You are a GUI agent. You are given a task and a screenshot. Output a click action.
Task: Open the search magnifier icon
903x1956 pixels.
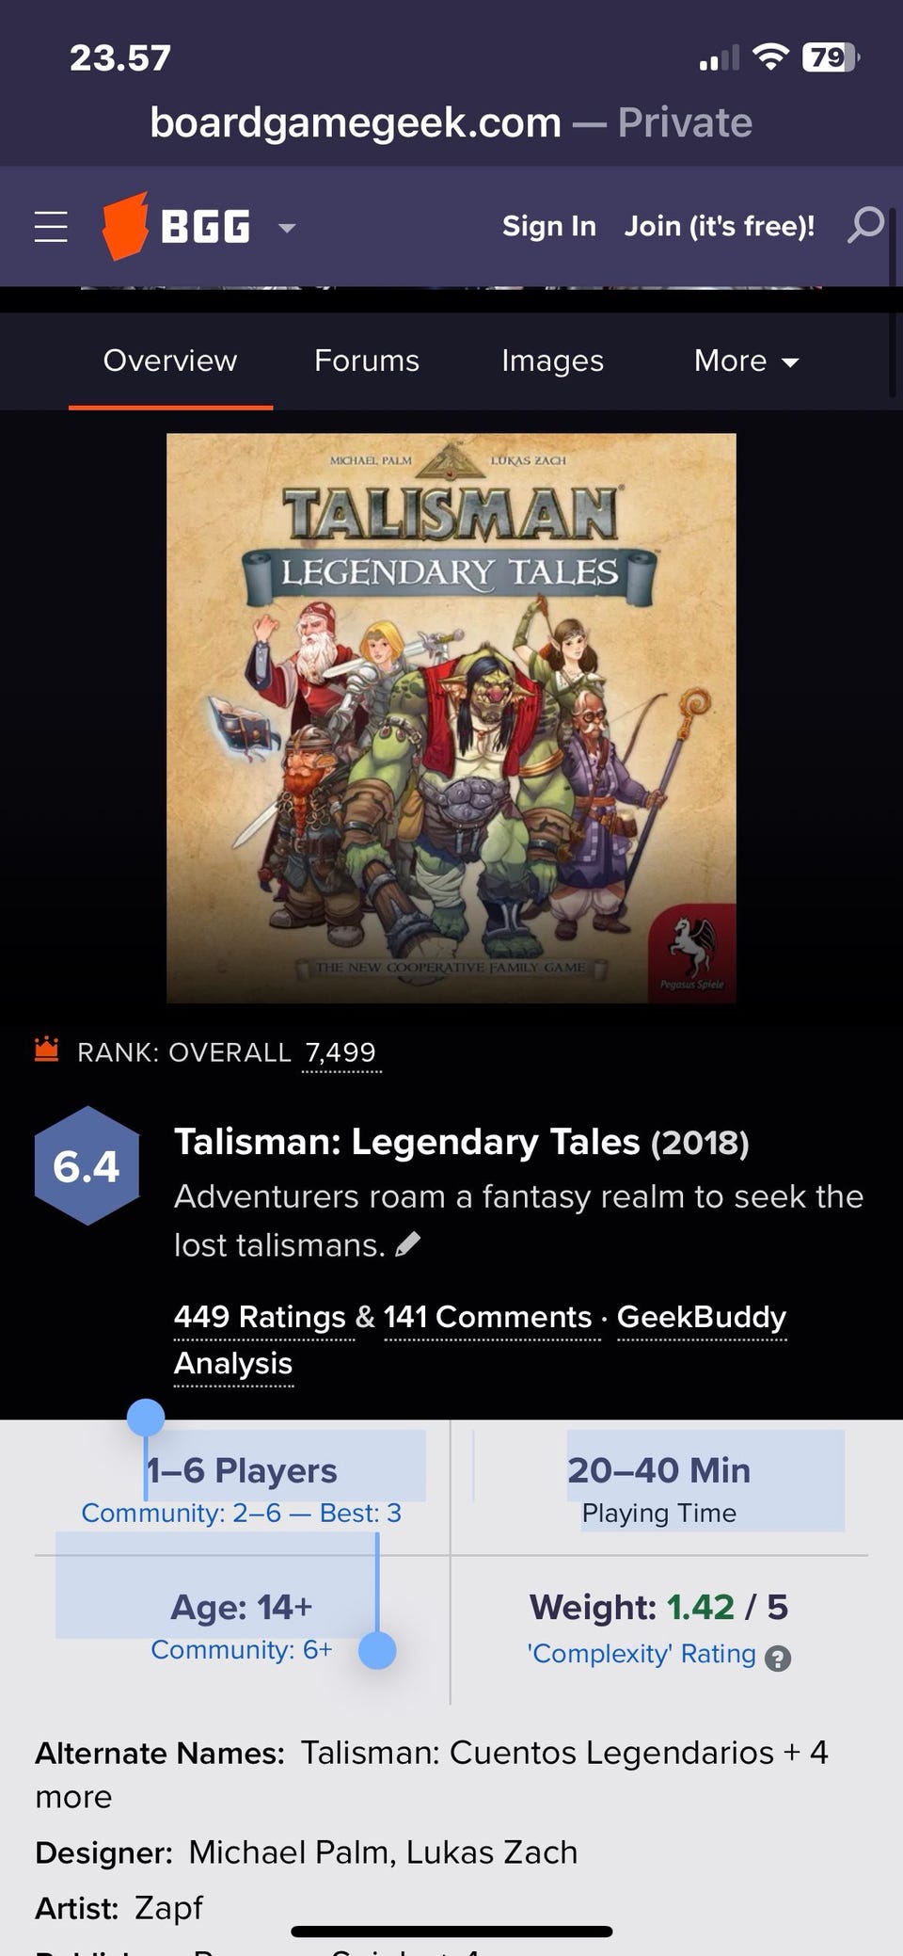[x=866, y=226]
